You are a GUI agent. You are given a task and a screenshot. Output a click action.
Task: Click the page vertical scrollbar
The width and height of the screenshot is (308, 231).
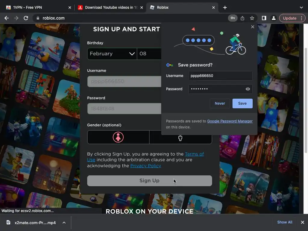(306, 100)
